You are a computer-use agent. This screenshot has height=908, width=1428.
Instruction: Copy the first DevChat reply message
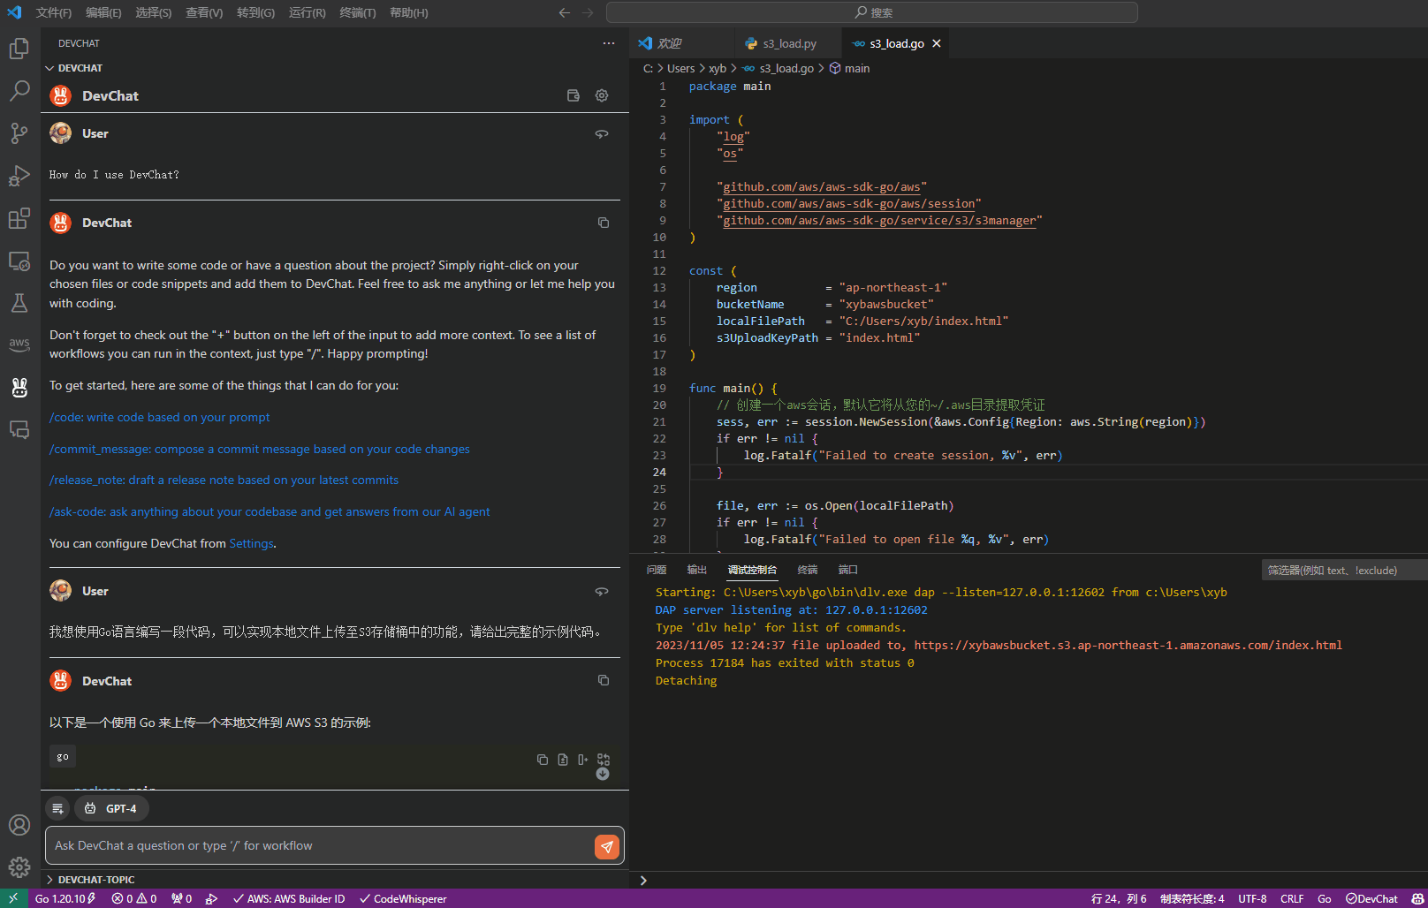(x=604, y=223)
